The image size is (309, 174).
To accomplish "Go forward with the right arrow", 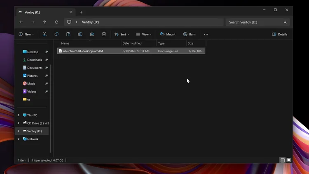I will (x=33, y=22).
